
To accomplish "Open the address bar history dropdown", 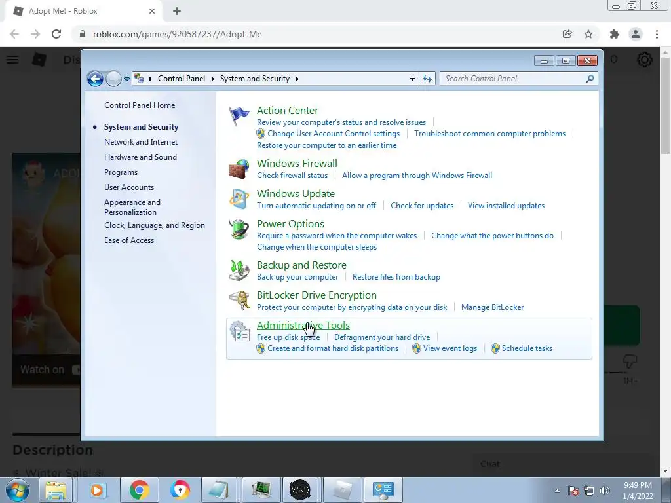I will [x=412, y=79].
